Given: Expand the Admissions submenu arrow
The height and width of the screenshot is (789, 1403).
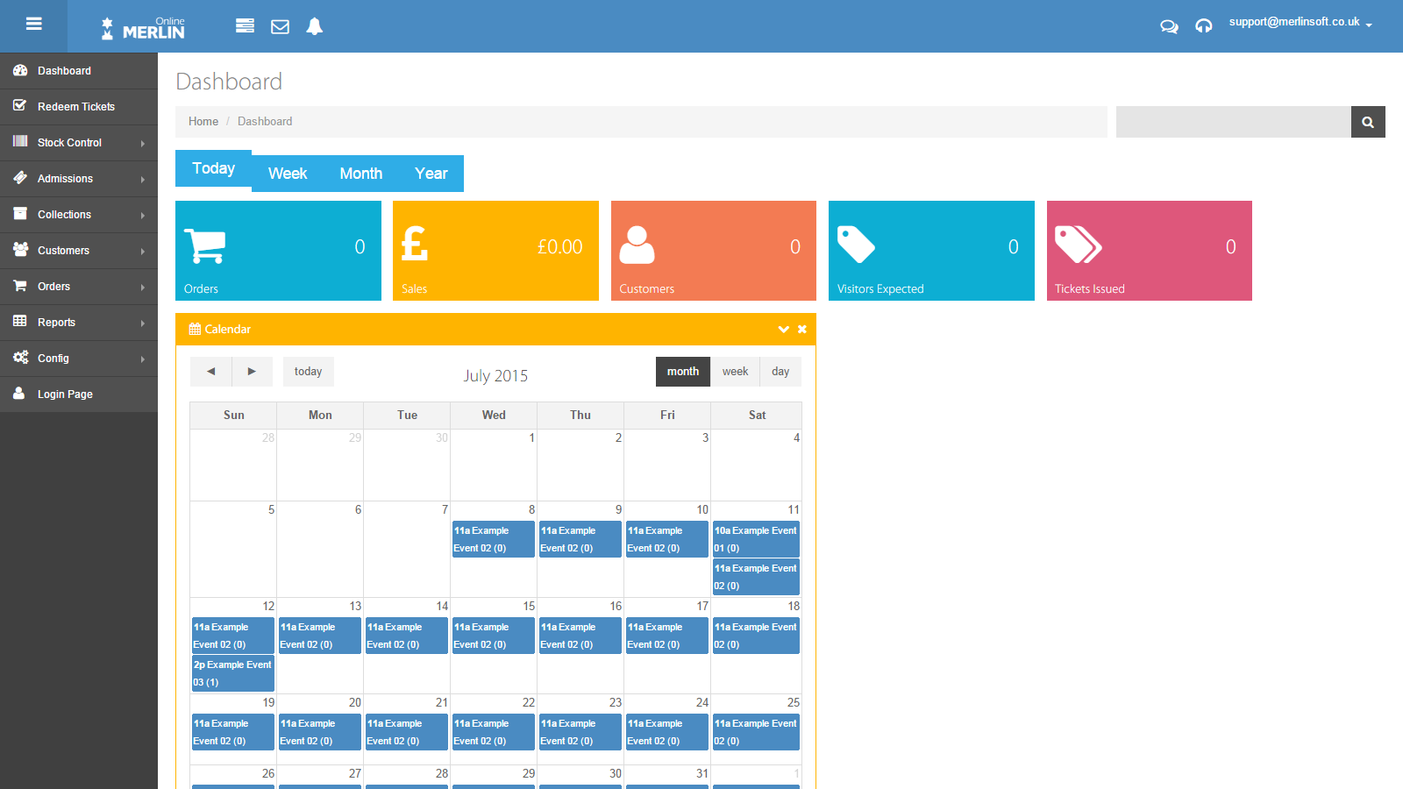Looking at the screenshot, I should point(143,179).
